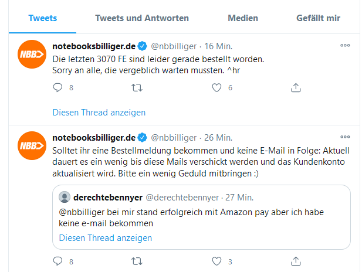Viewport: 362px width, 272px height.
Task: Show the thread in the quoted tweet
Action: pyautogui.click(x=106, y=238)
